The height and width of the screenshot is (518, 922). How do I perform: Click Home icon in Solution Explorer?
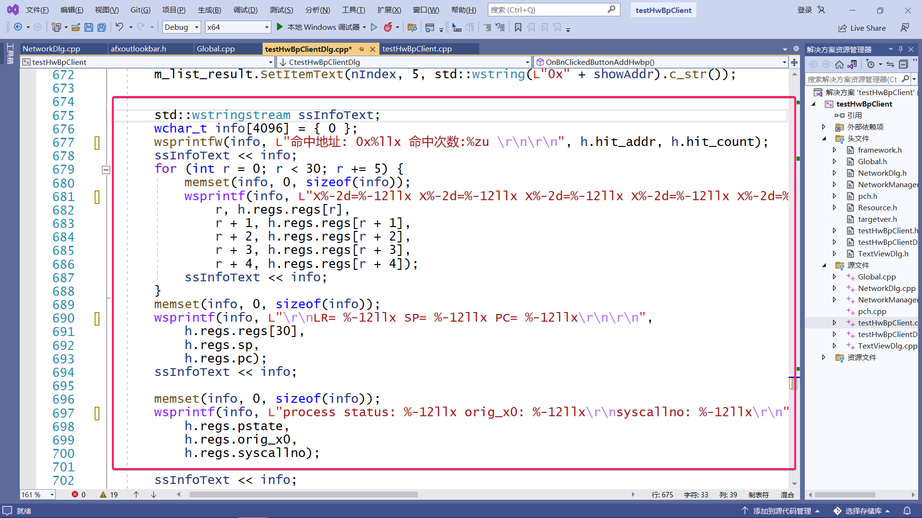[x=839, y=64]
